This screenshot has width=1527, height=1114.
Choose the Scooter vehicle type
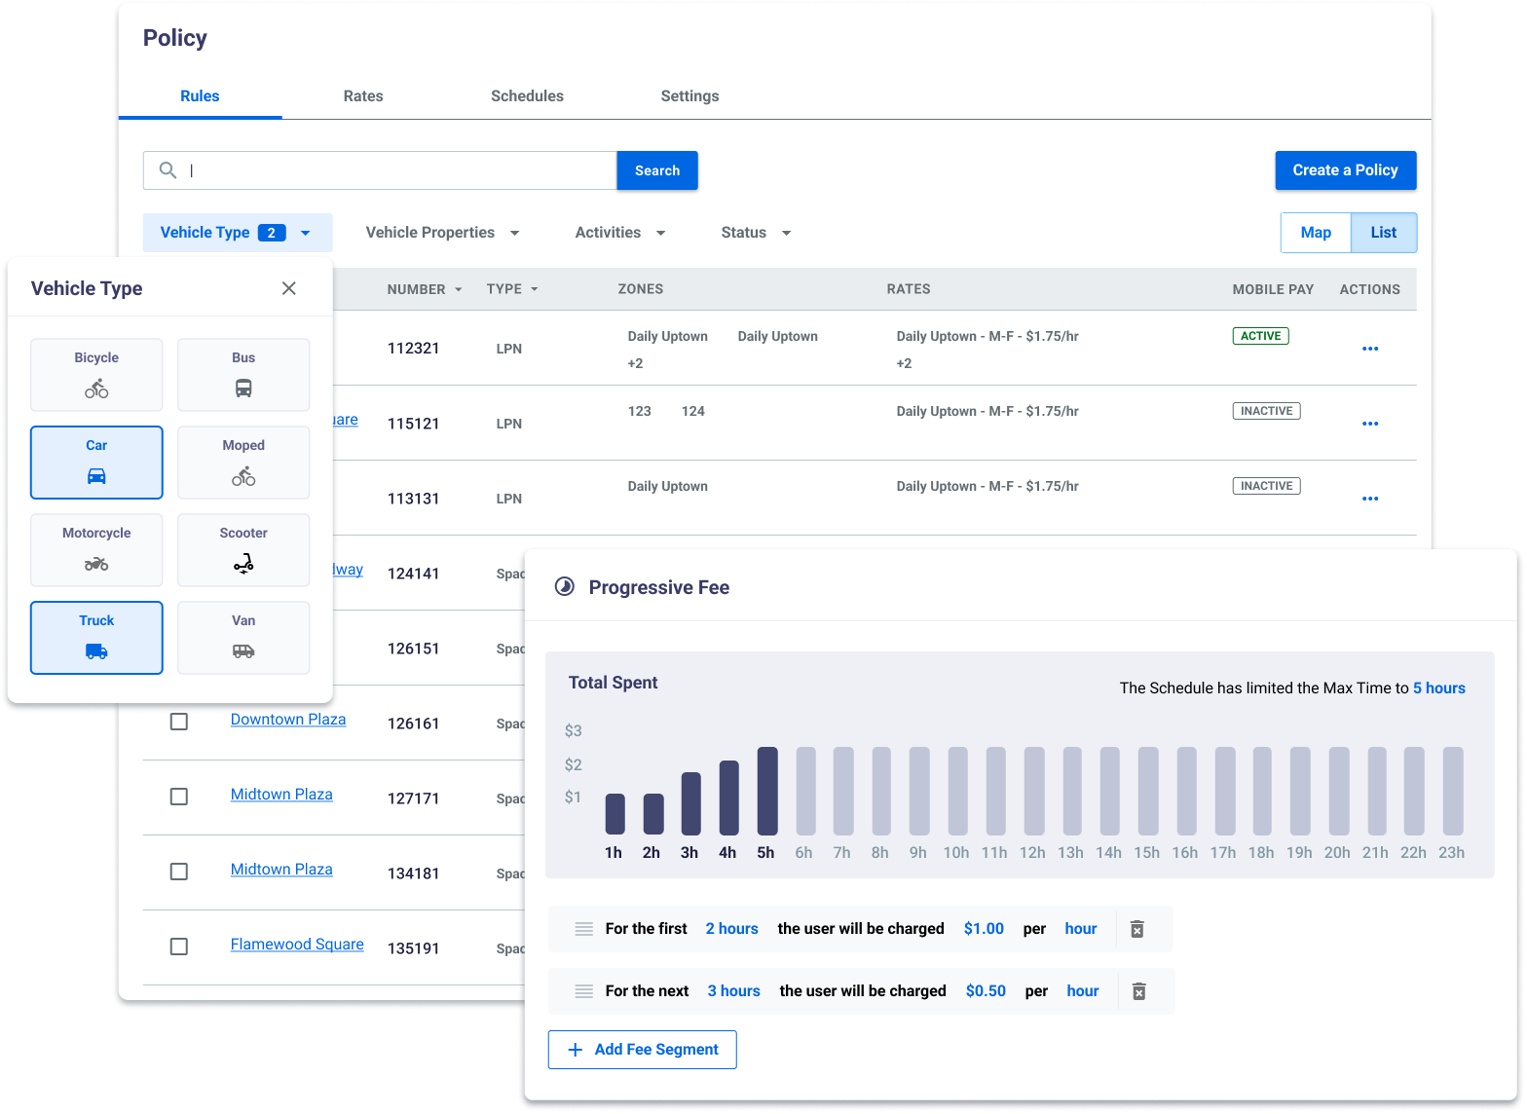243,550
